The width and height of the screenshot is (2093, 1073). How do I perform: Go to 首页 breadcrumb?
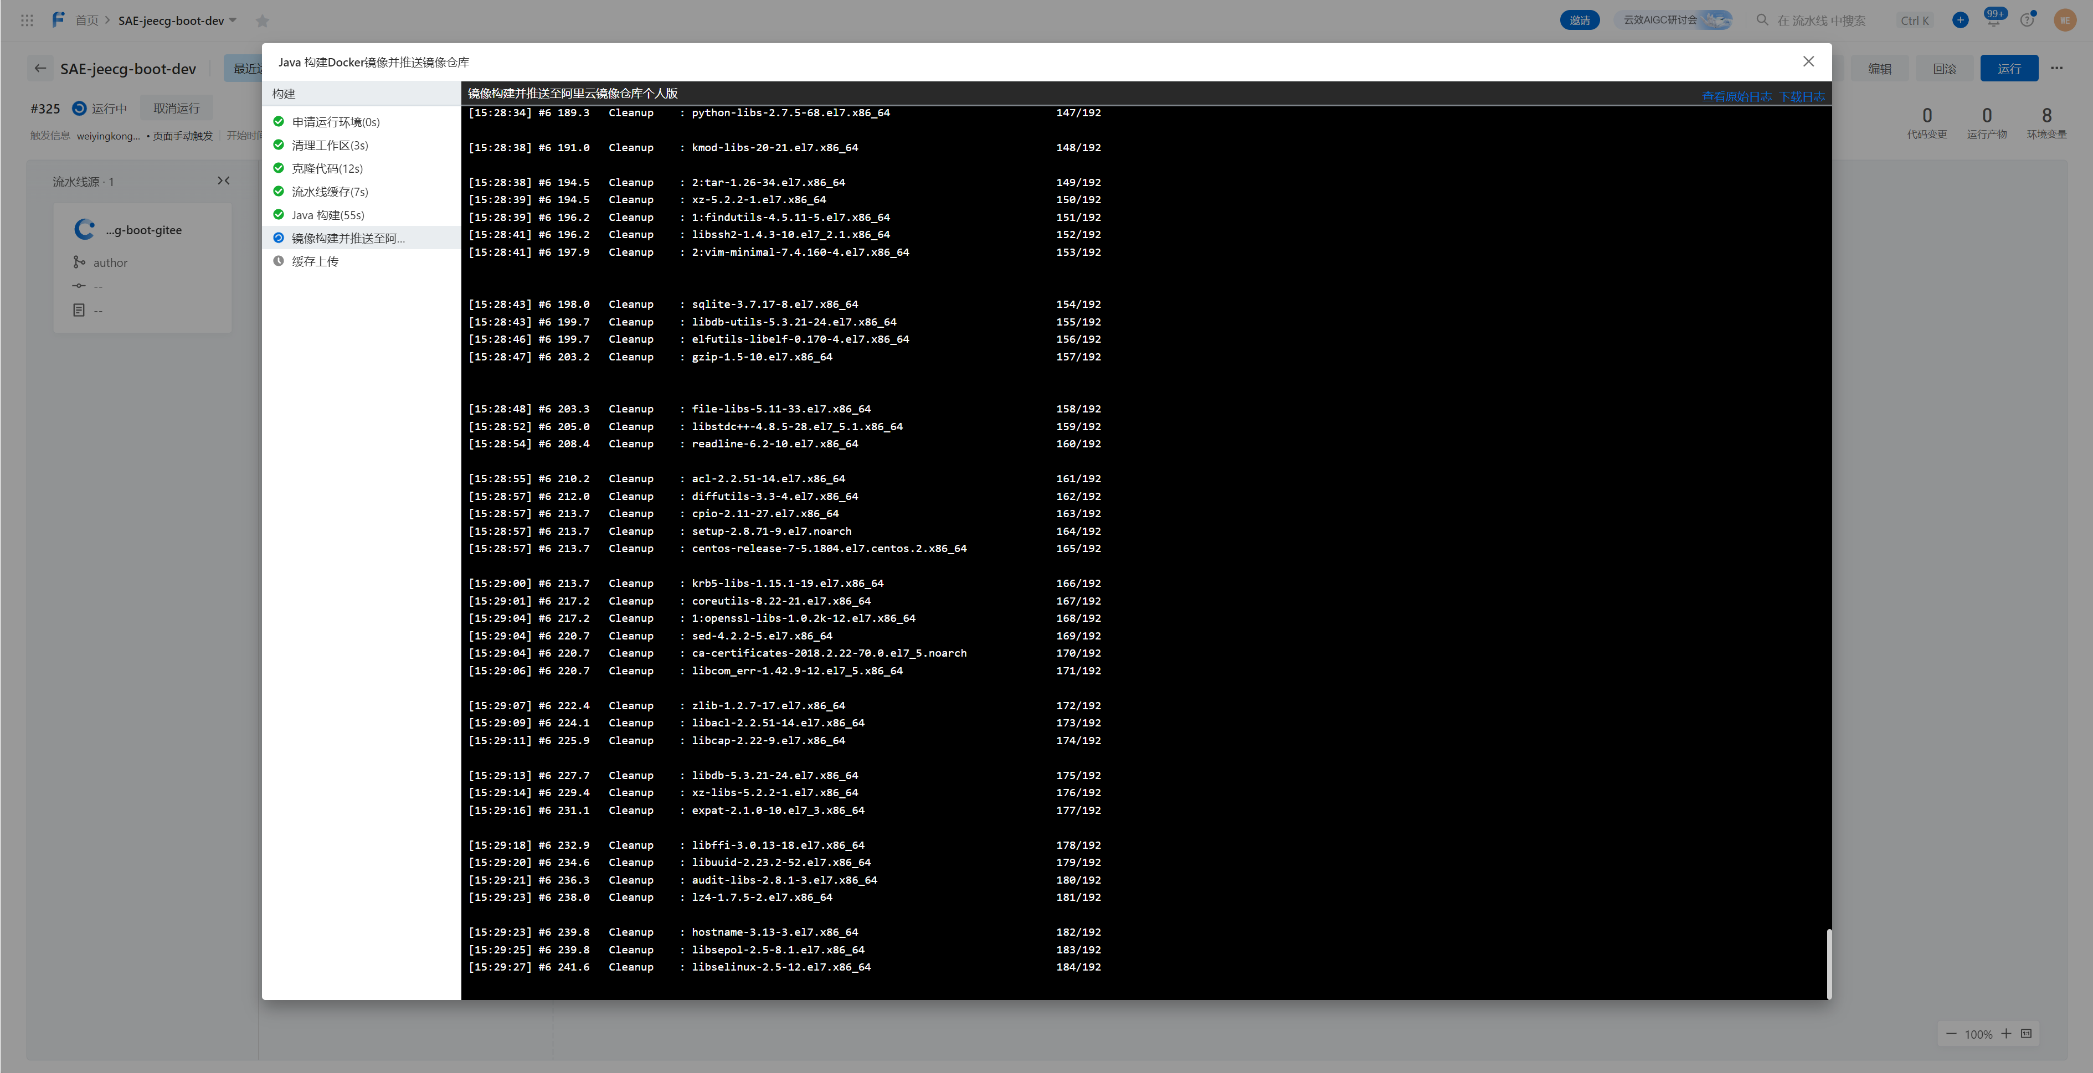point(86,20)
